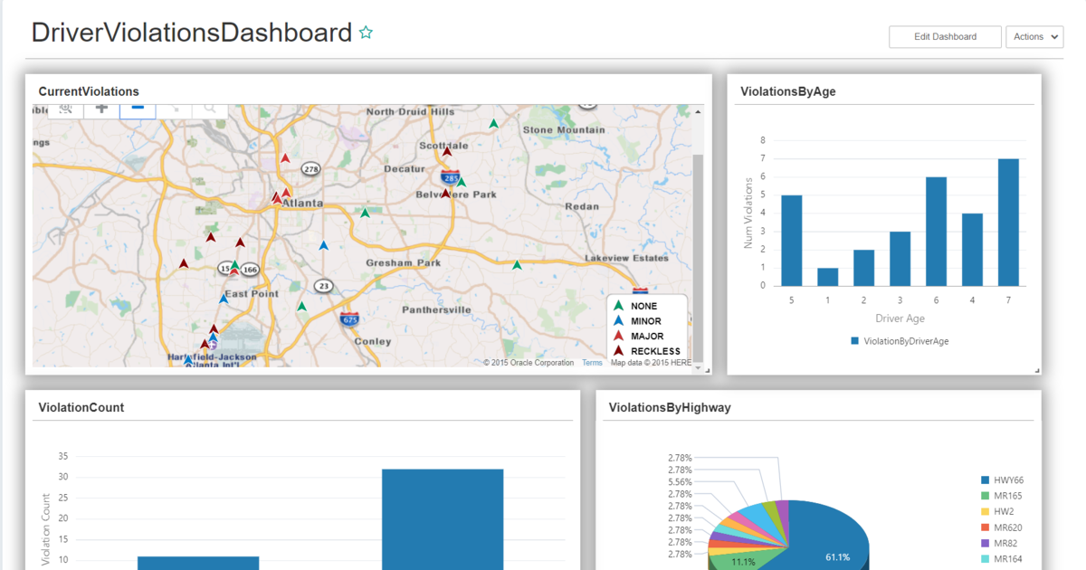Mark dashboard as favorite with star icon
Image resolution: width=1086 pixels, height=570 pixels.
click(366, 33)
